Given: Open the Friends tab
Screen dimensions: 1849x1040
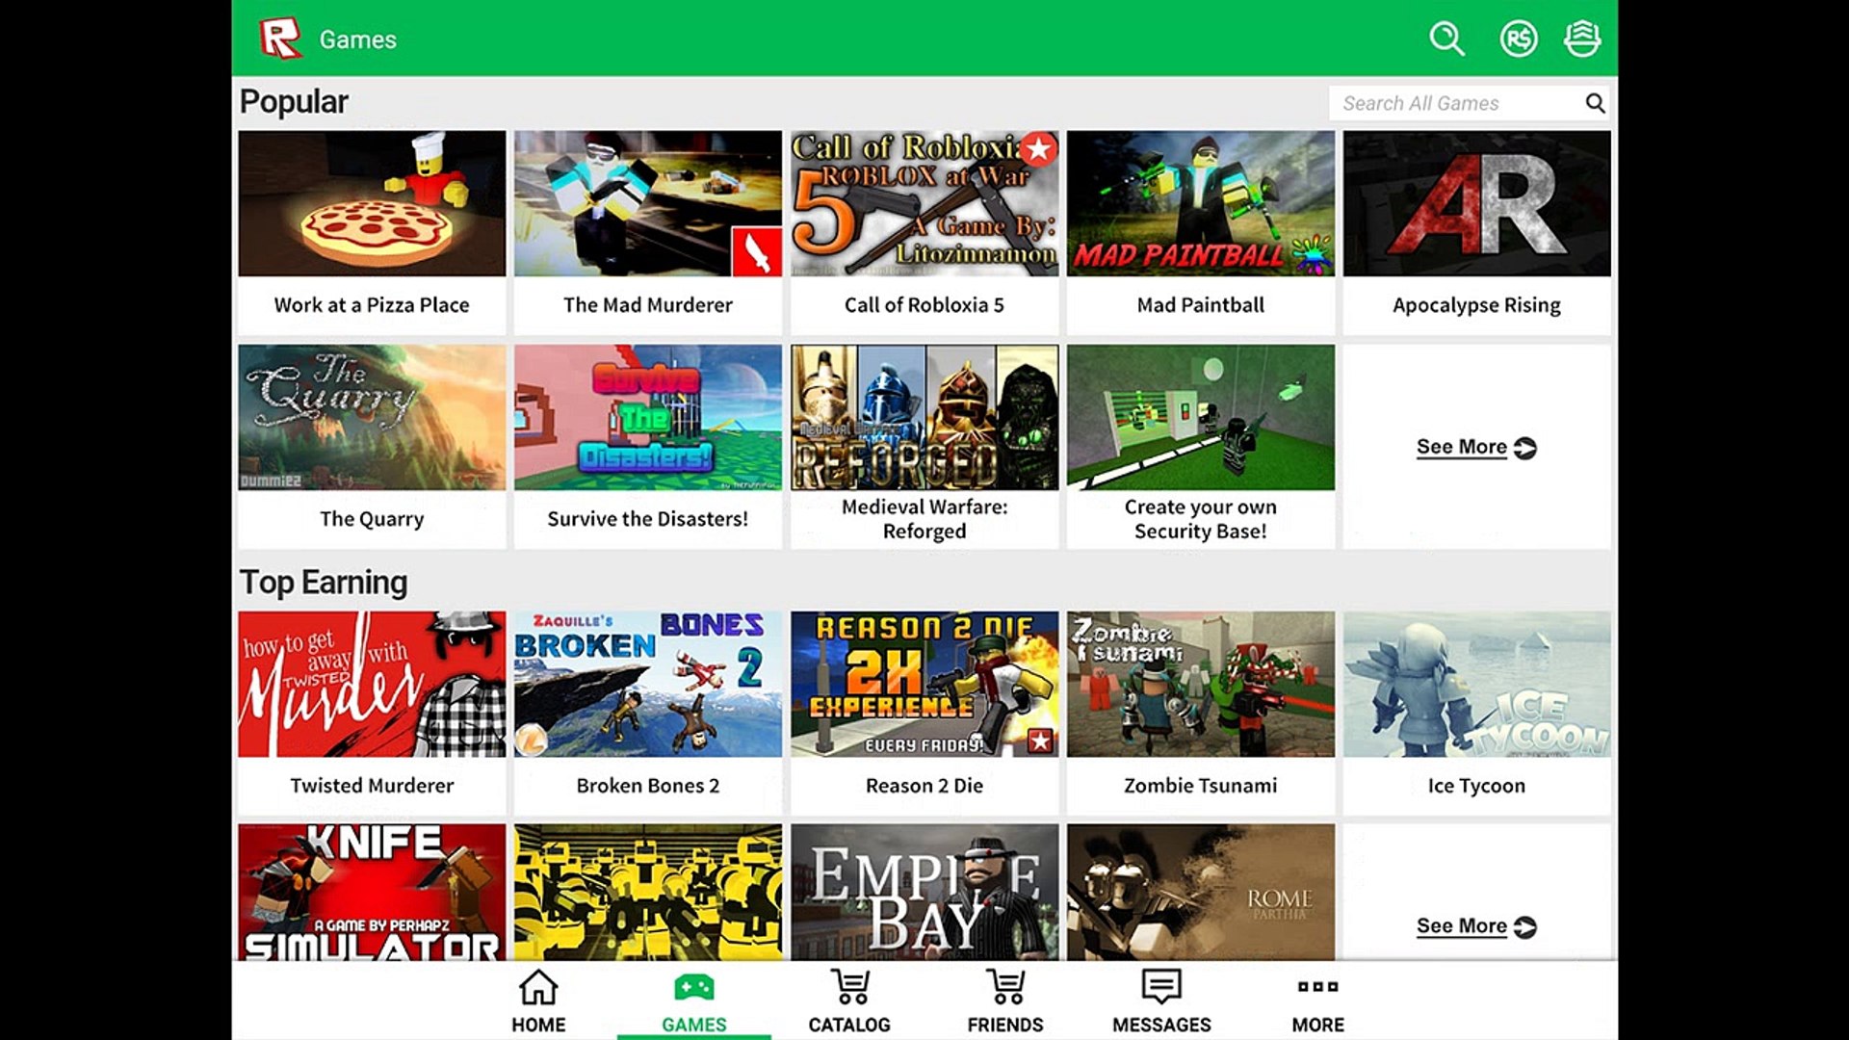Looking at the screenshot, I should pos(1004,1001).
